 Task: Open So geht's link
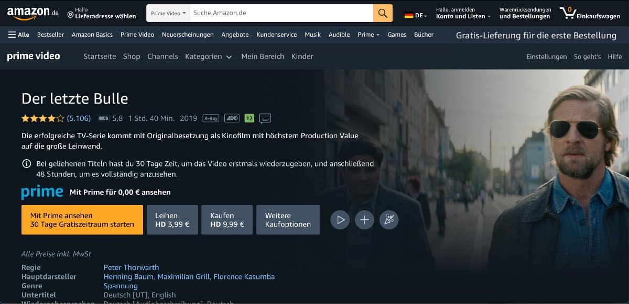tap(587, 57)
